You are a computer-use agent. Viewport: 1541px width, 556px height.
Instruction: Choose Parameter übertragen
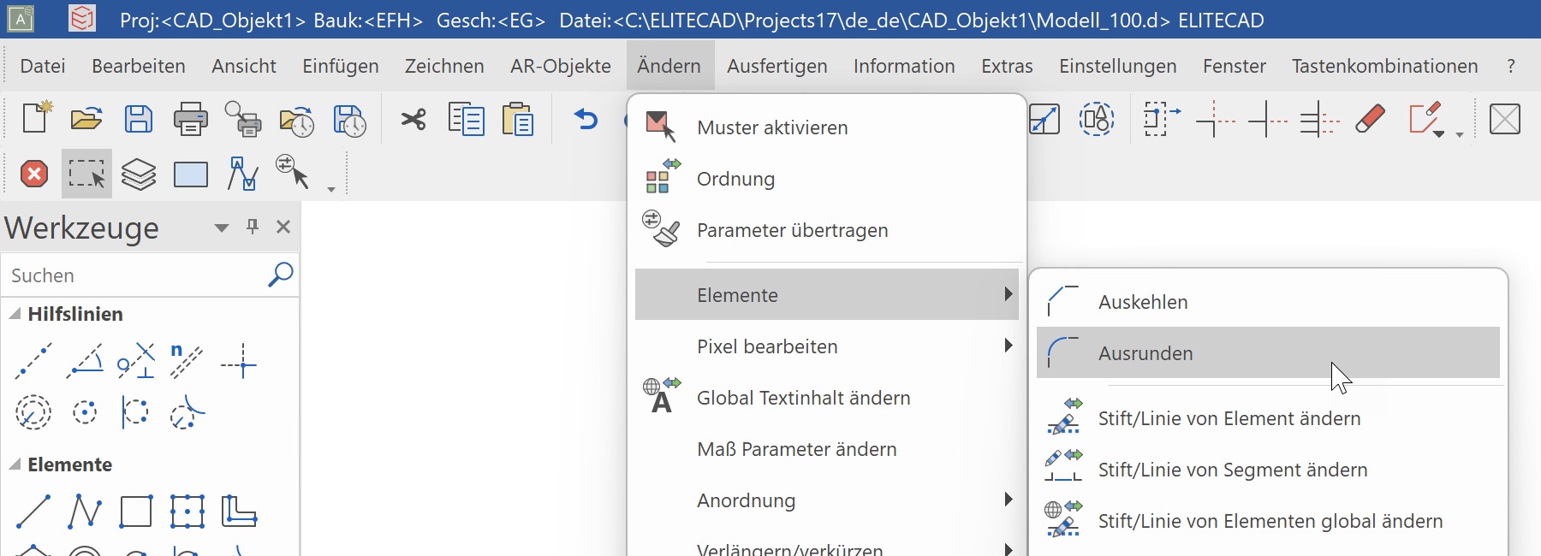(827, 229)
